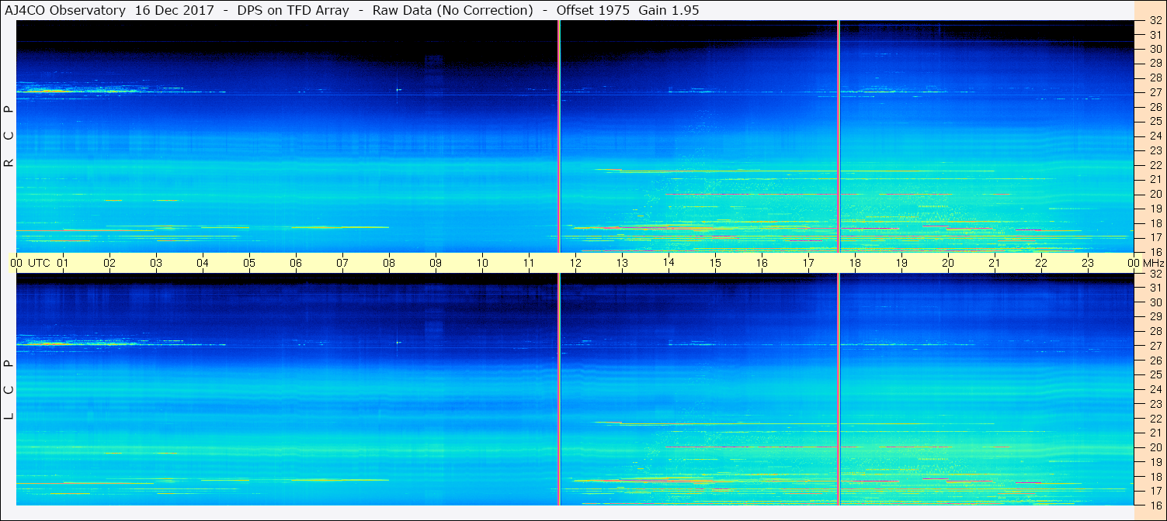Click the 31 MHz label of the RCP panel
Viewport: 1167px width, 521px height.
[1155, 35]
